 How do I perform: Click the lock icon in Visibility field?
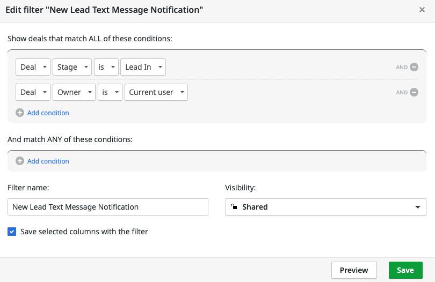click(234, 207)
